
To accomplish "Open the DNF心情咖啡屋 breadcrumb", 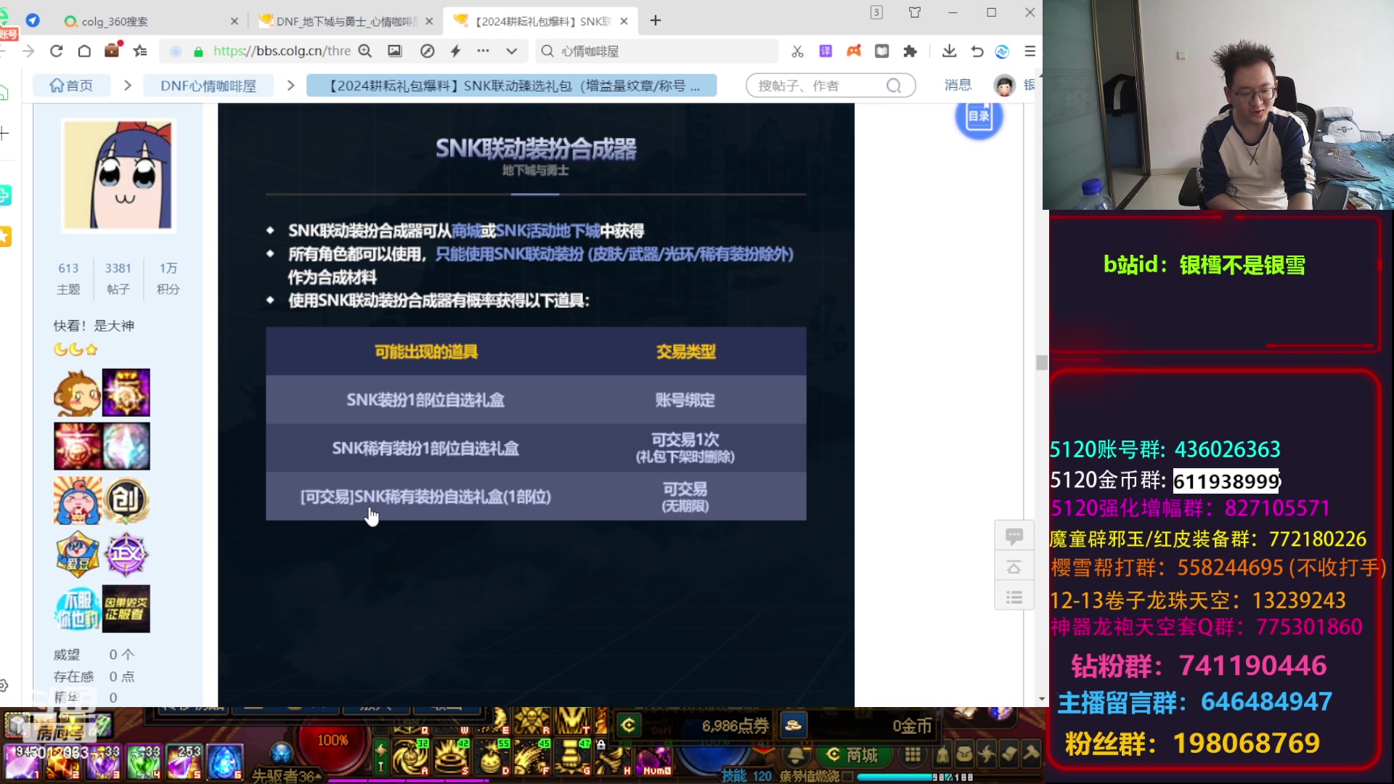I will 208,86.
